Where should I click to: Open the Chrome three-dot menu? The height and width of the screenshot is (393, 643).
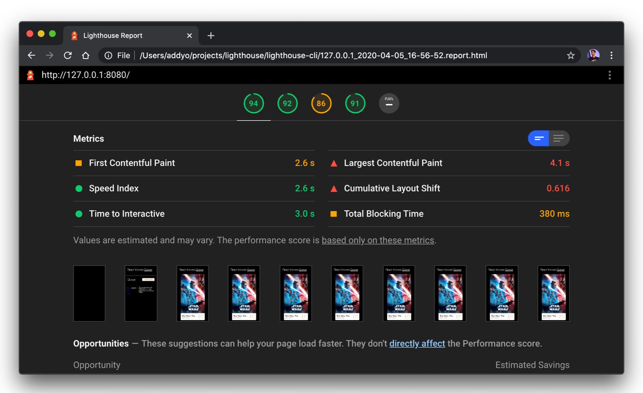click(x=611, y=55)
